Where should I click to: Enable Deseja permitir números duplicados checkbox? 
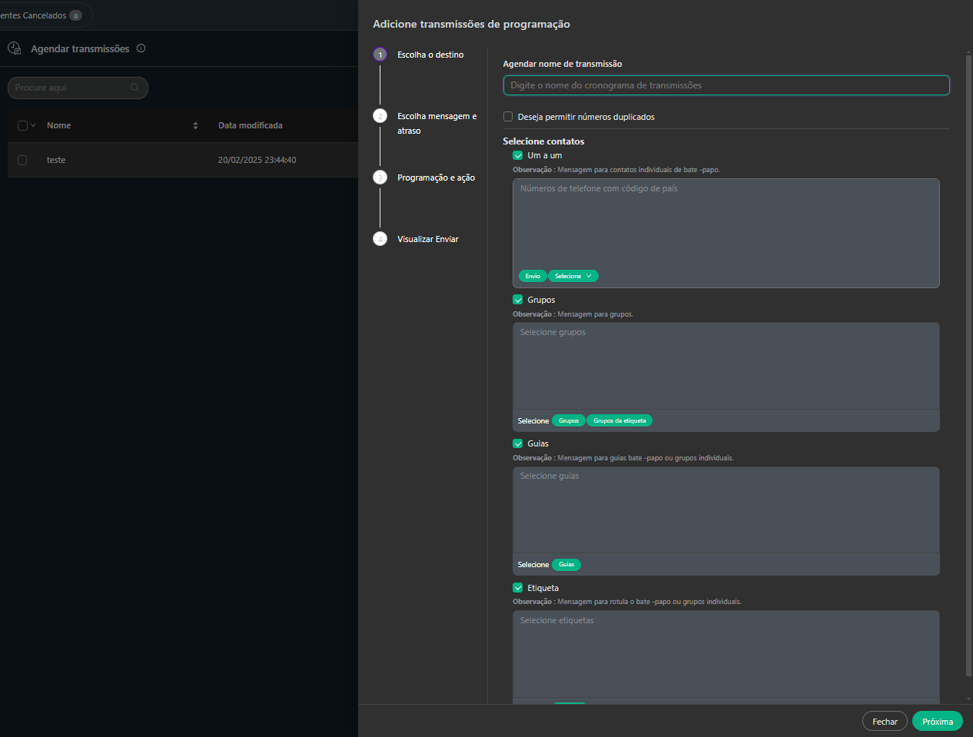[x=508, y=117]
